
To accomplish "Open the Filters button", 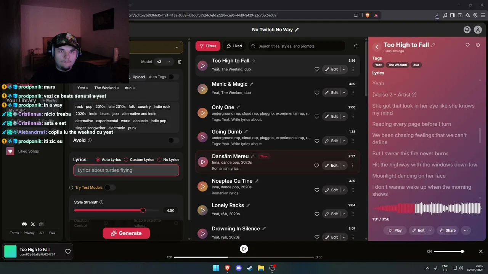I will [208, 46].
